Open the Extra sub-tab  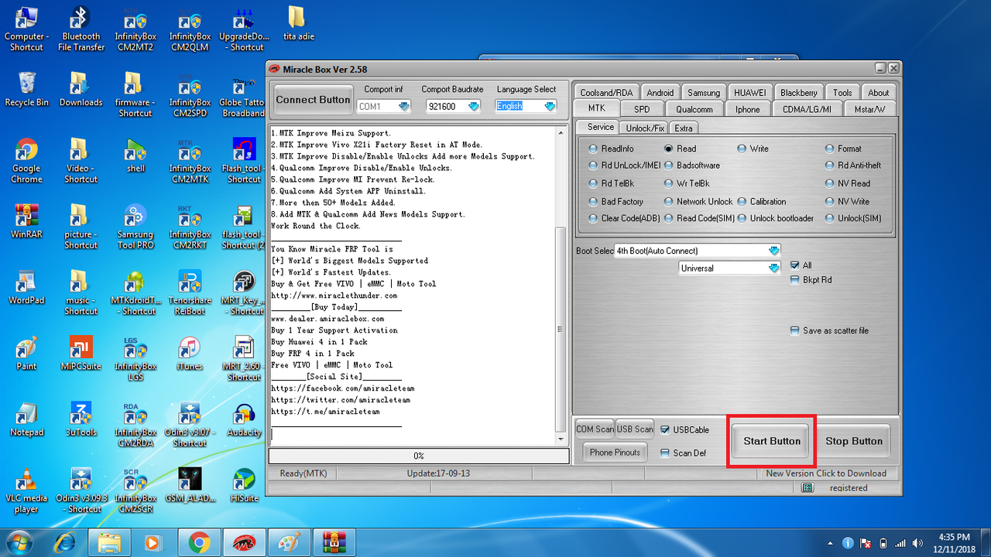(684, 128)
